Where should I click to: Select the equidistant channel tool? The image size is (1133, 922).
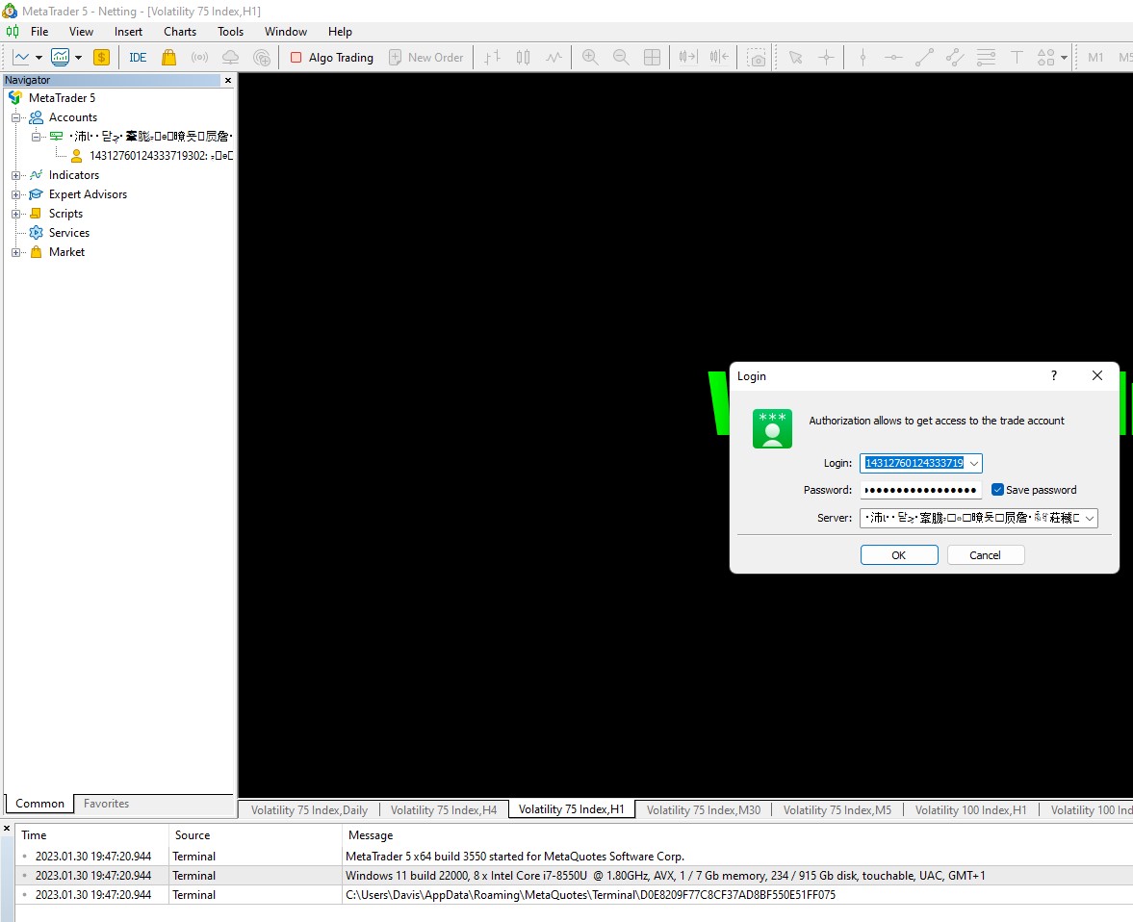click(955, 57)
